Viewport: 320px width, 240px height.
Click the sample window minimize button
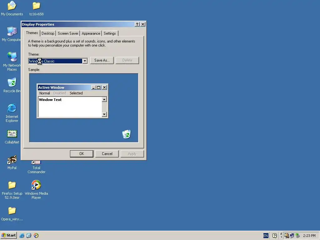[x=93, y=87]
